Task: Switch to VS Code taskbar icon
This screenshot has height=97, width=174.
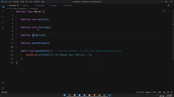Action: point(109,95)
